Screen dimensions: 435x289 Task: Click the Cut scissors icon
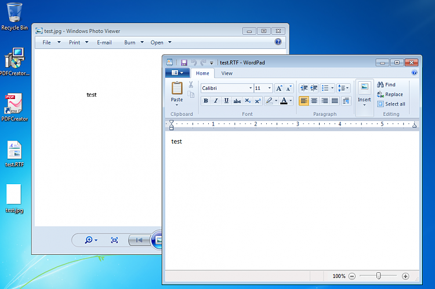coord(191,85)
